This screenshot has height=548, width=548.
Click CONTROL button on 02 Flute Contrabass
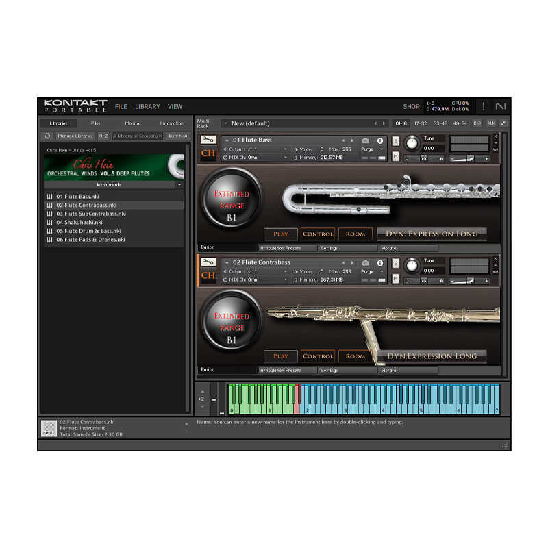(318, 356)
